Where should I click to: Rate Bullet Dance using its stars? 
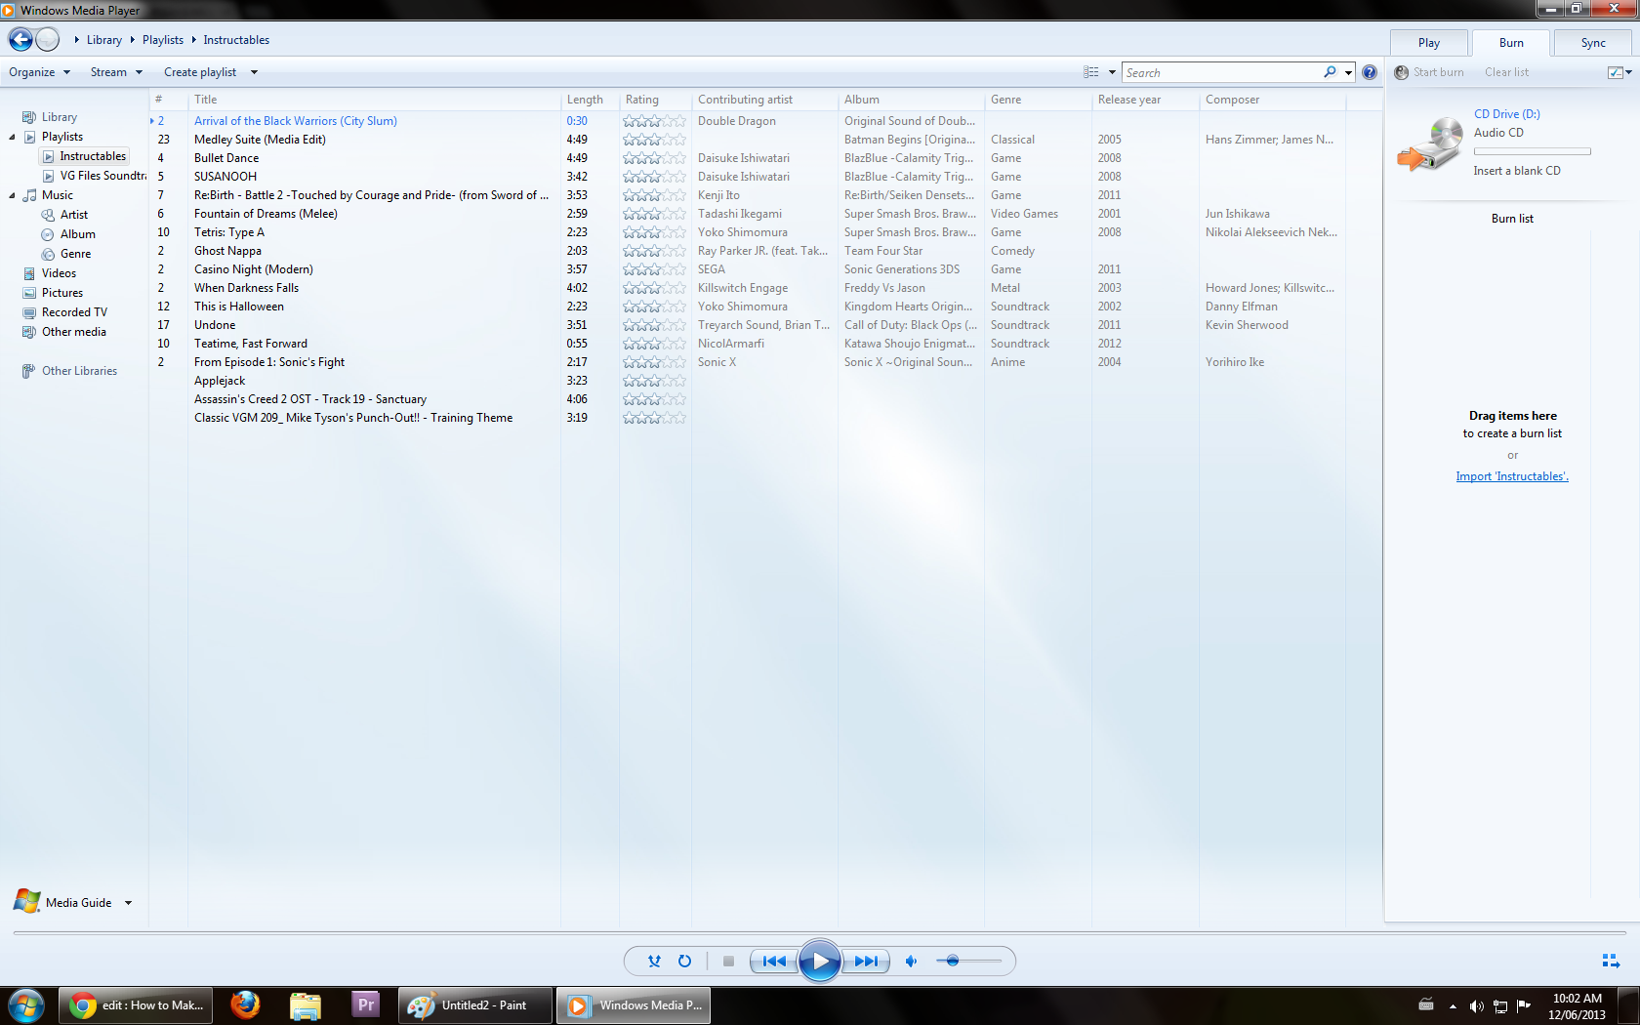click(654, 158)
